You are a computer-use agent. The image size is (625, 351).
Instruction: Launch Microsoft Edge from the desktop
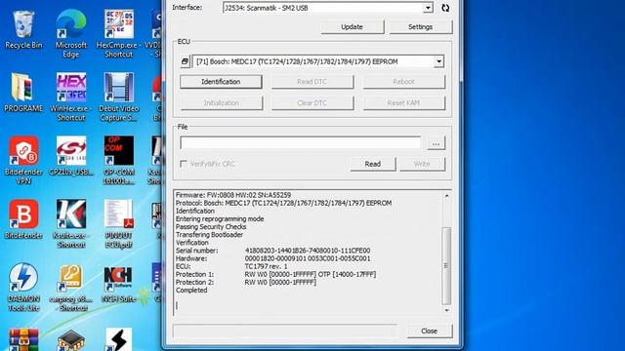(x=71, y=34)
